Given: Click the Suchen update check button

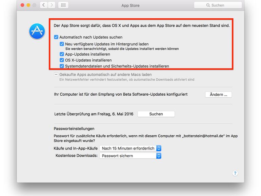Looking at the screenshot, I should 156,114.
